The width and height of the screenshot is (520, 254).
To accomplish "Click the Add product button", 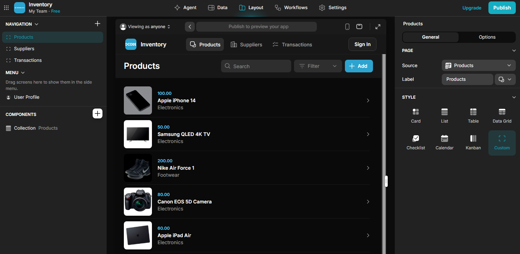I will [359, 66].
